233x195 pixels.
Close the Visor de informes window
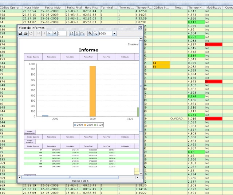(140, 28)
